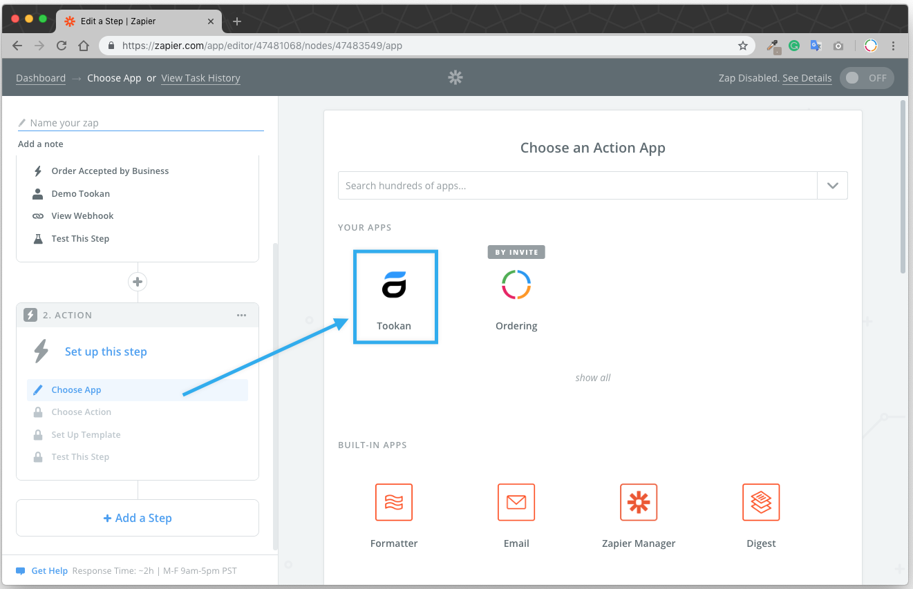This screenshot has height=589, width=913.
Task: Open the Zapier Manager built-in app
Action: coord(639,502)
